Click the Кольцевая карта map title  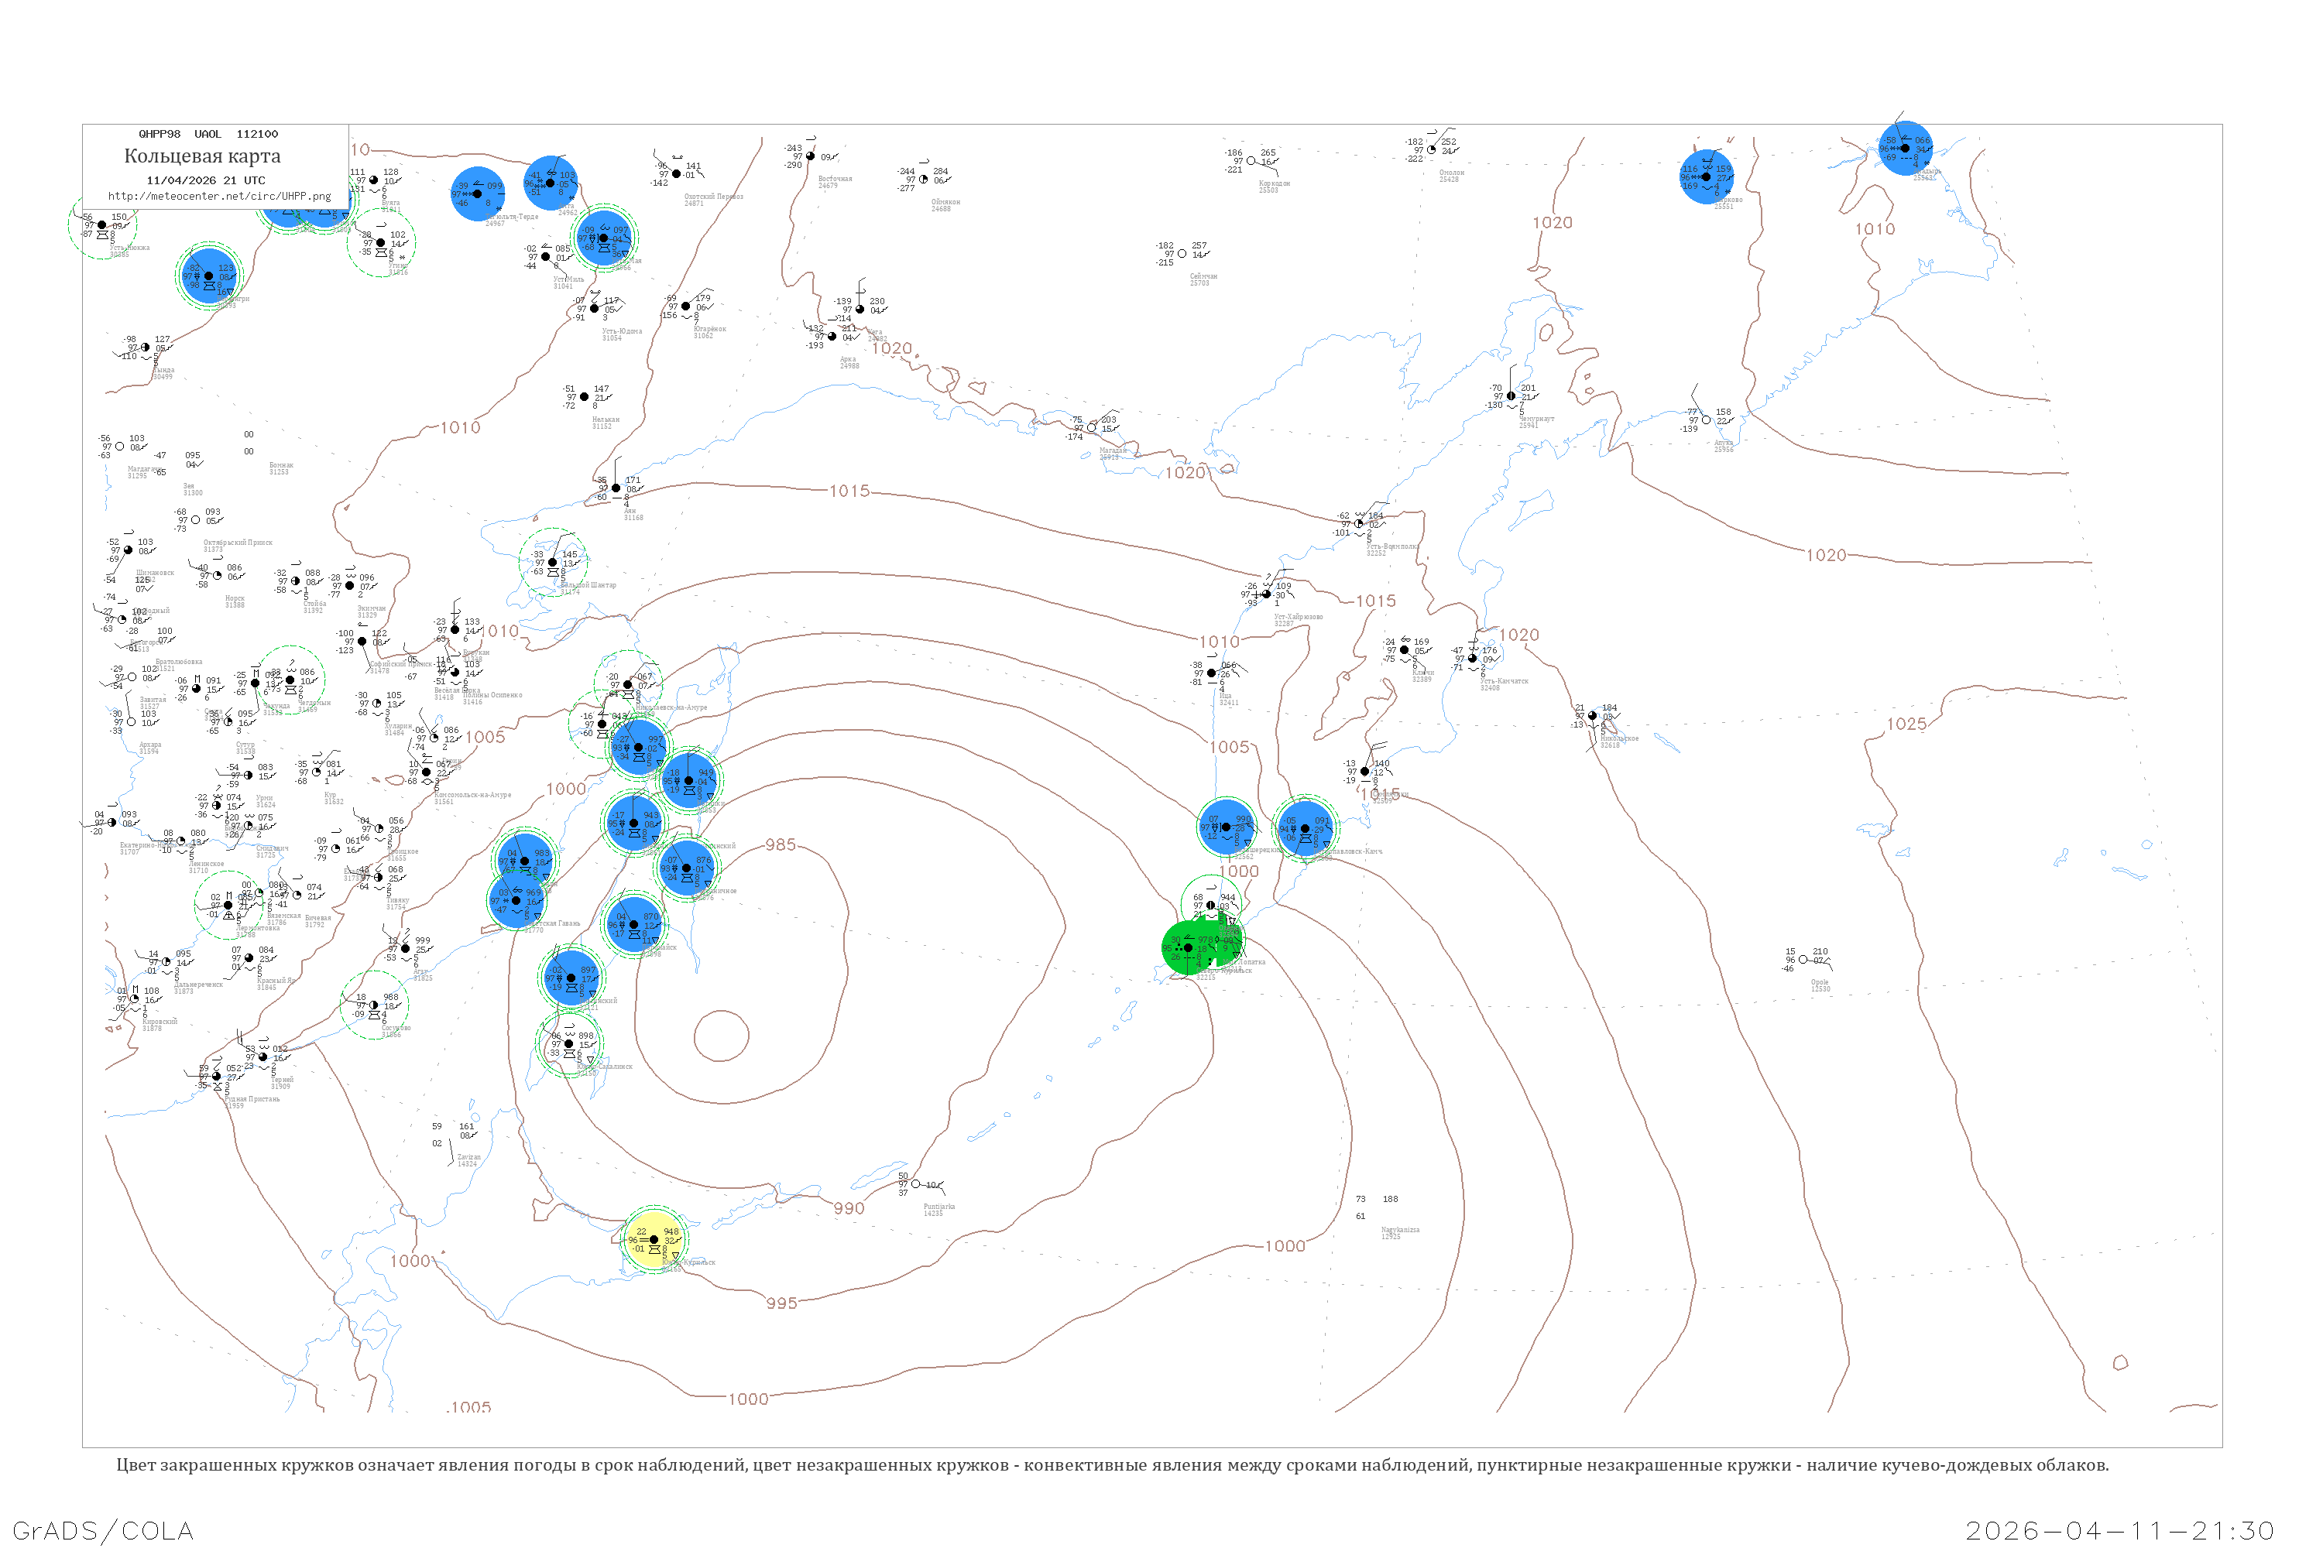click(202, 156)
